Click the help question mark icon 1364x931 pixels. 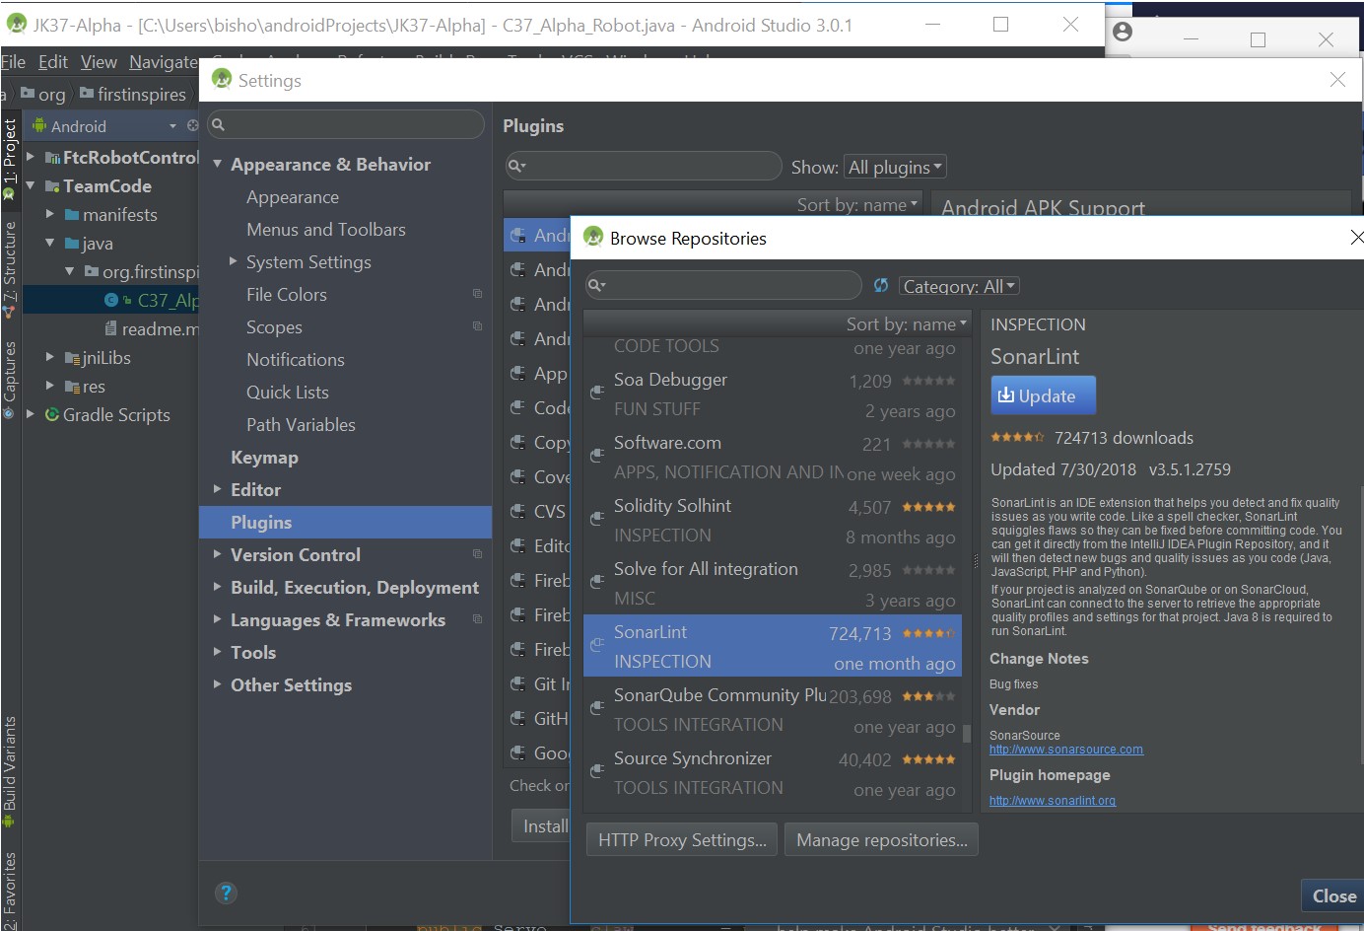[226, 893]
